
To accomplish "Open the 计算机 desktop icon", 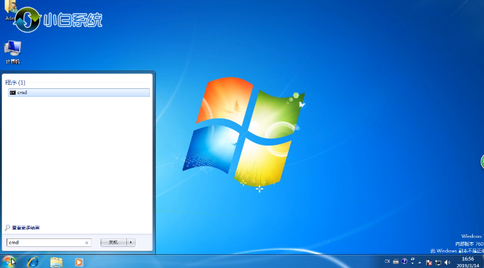I will pyautogui.click(x=12, y=52).
